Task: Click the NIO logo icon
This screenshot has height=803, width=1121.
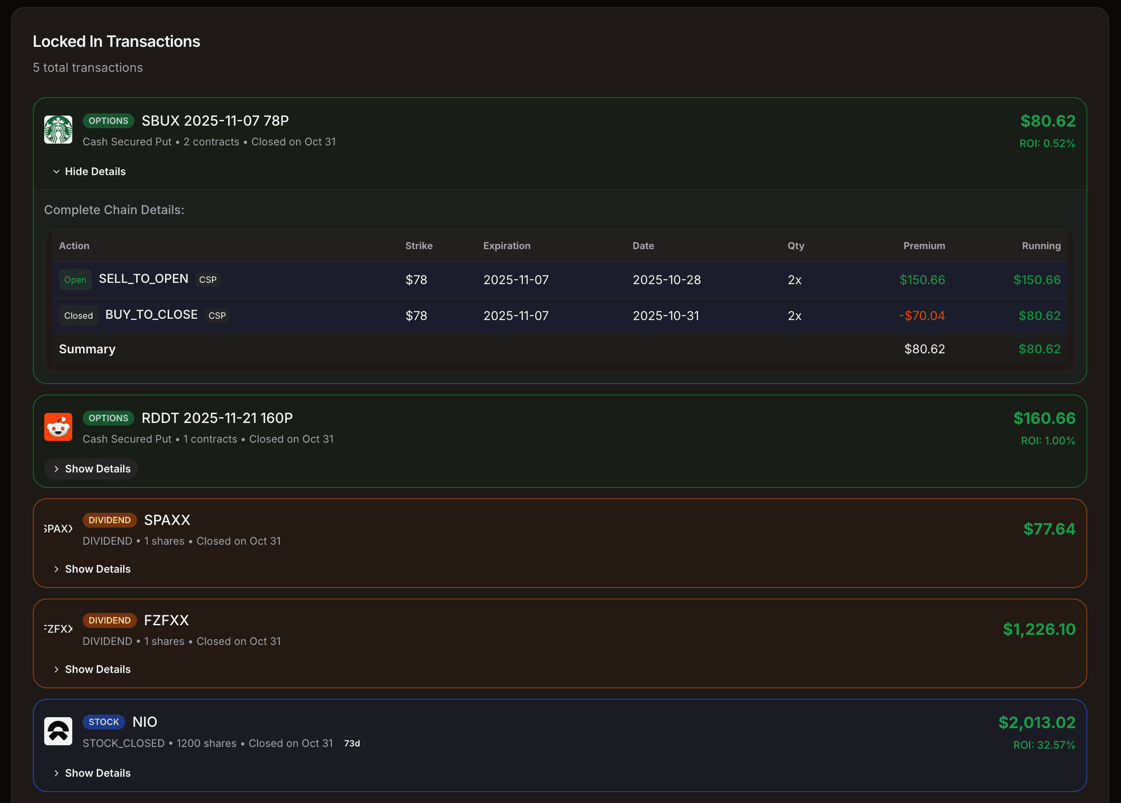Action: 58,731
